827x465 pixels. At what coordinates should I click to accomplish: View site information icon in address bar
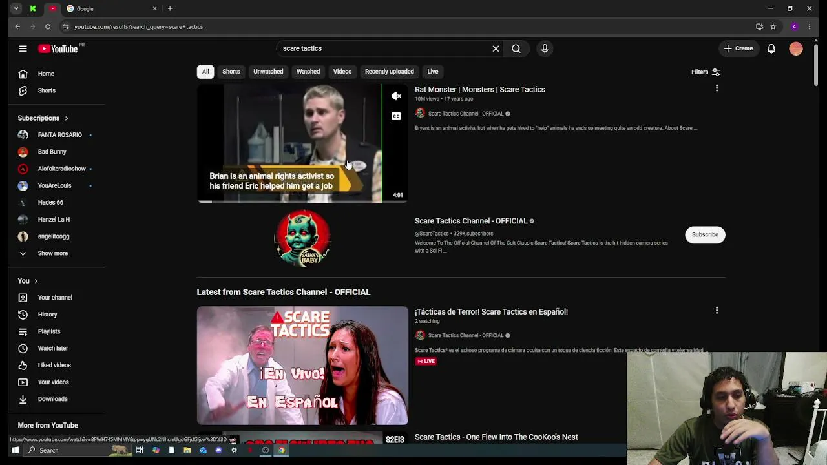65,26
